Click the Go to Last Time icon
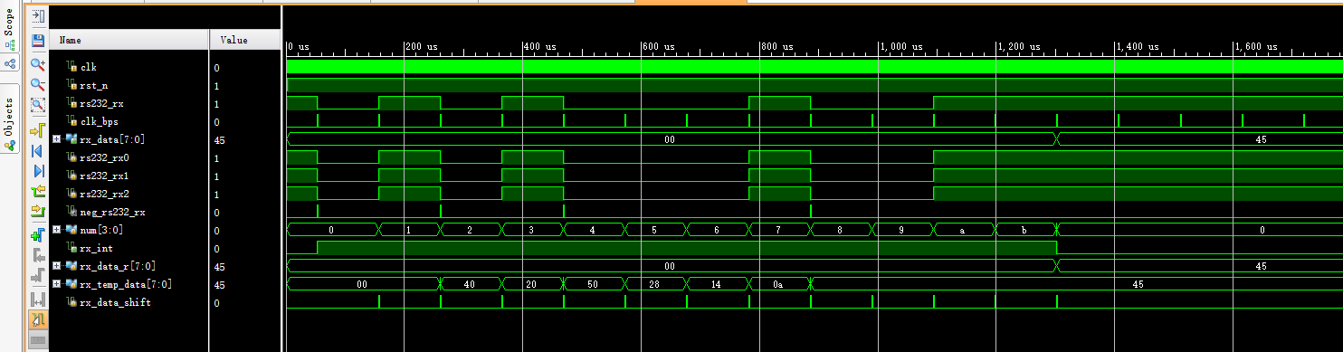Image resolution: width=1343 pixels, height=352 pixels. 38,170
